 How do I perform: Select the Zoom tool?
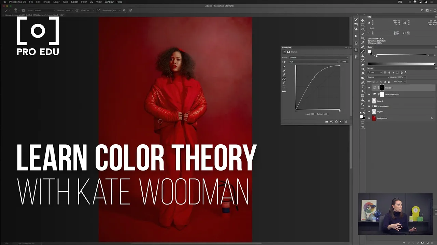pyautogui.click(x=363, y=104)
